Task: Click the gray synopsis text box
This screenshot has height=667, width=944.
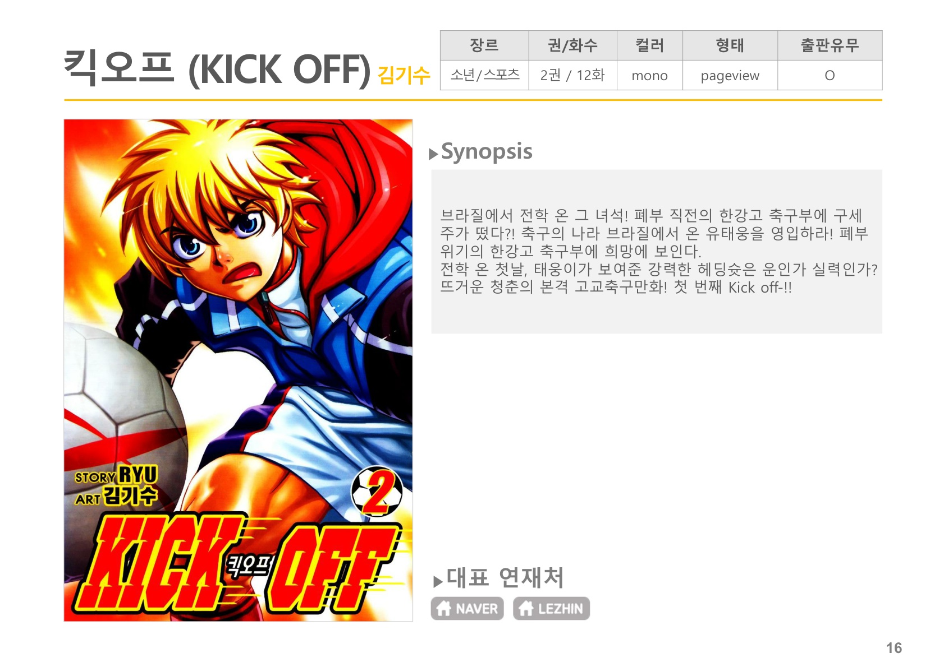Action: point(657,252)
